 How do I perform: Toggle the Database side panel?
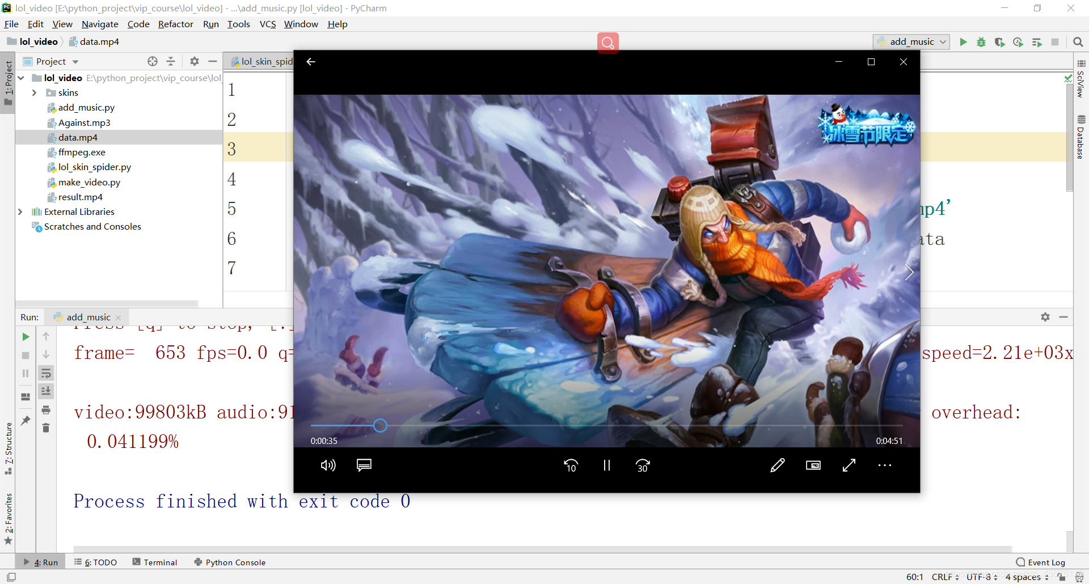[1081, 137]
